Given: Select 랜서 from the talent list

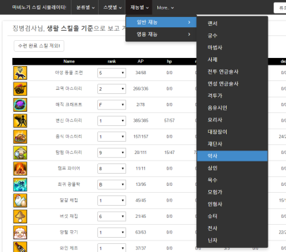Looking at the screenshot, I should point(232,23).
